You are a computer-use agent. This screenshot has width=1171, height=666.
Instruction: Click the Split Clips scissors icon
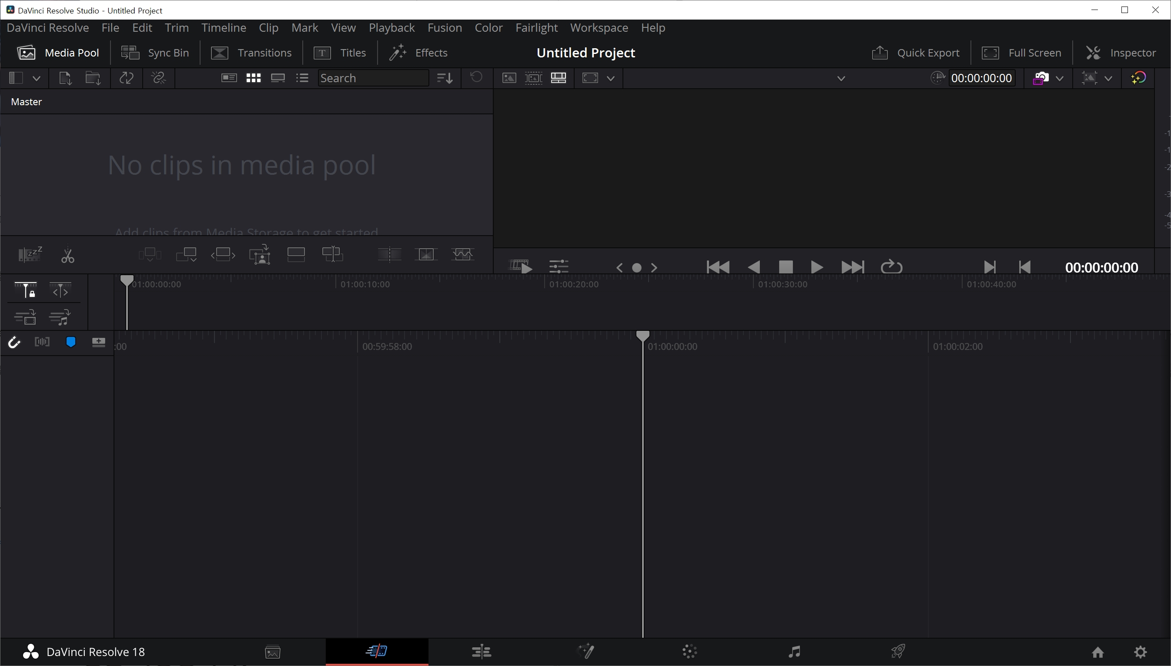(x=68, y=256)
